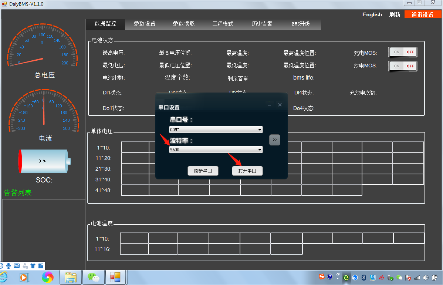Click 刷新 in the top bar
This screenshot has width=443, height=285.
click(395, 14)
